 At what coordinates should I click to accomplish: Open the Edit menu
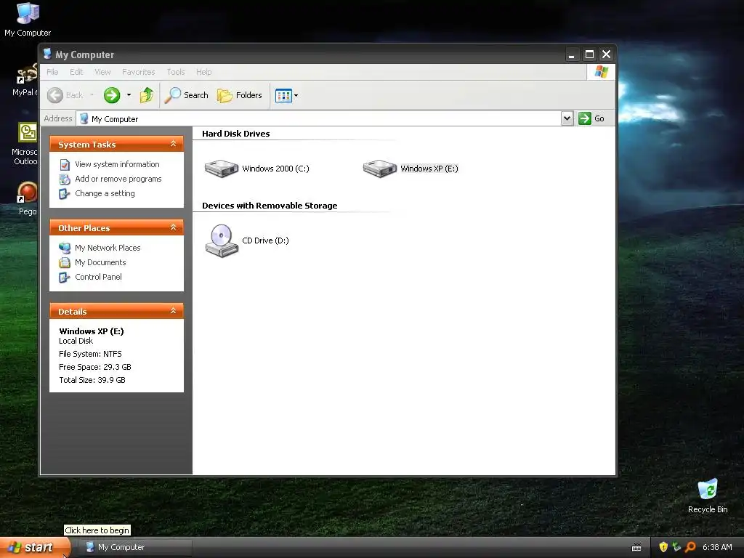76,72
